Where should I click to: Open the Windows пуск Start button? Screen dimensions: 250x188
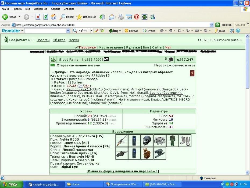[x=12, y=184]
